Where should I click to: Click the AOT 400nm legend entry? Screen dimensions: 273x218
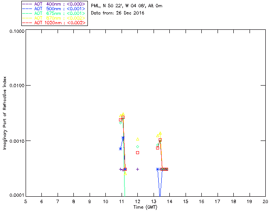(54, 4)
